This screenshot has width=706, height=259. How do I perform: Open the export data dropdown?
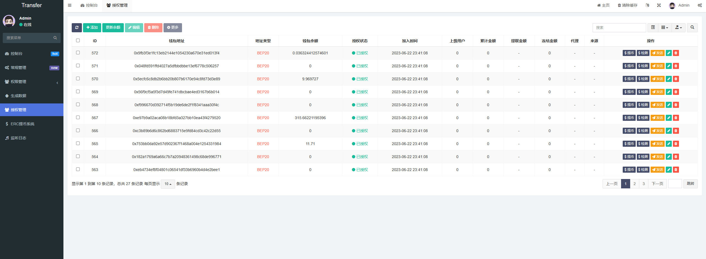678,28
